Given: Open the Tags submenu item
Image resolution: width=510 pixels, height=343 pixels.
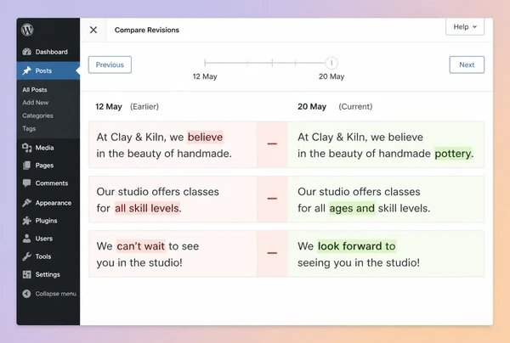Looking at the screenshot, I should point(29,129).
